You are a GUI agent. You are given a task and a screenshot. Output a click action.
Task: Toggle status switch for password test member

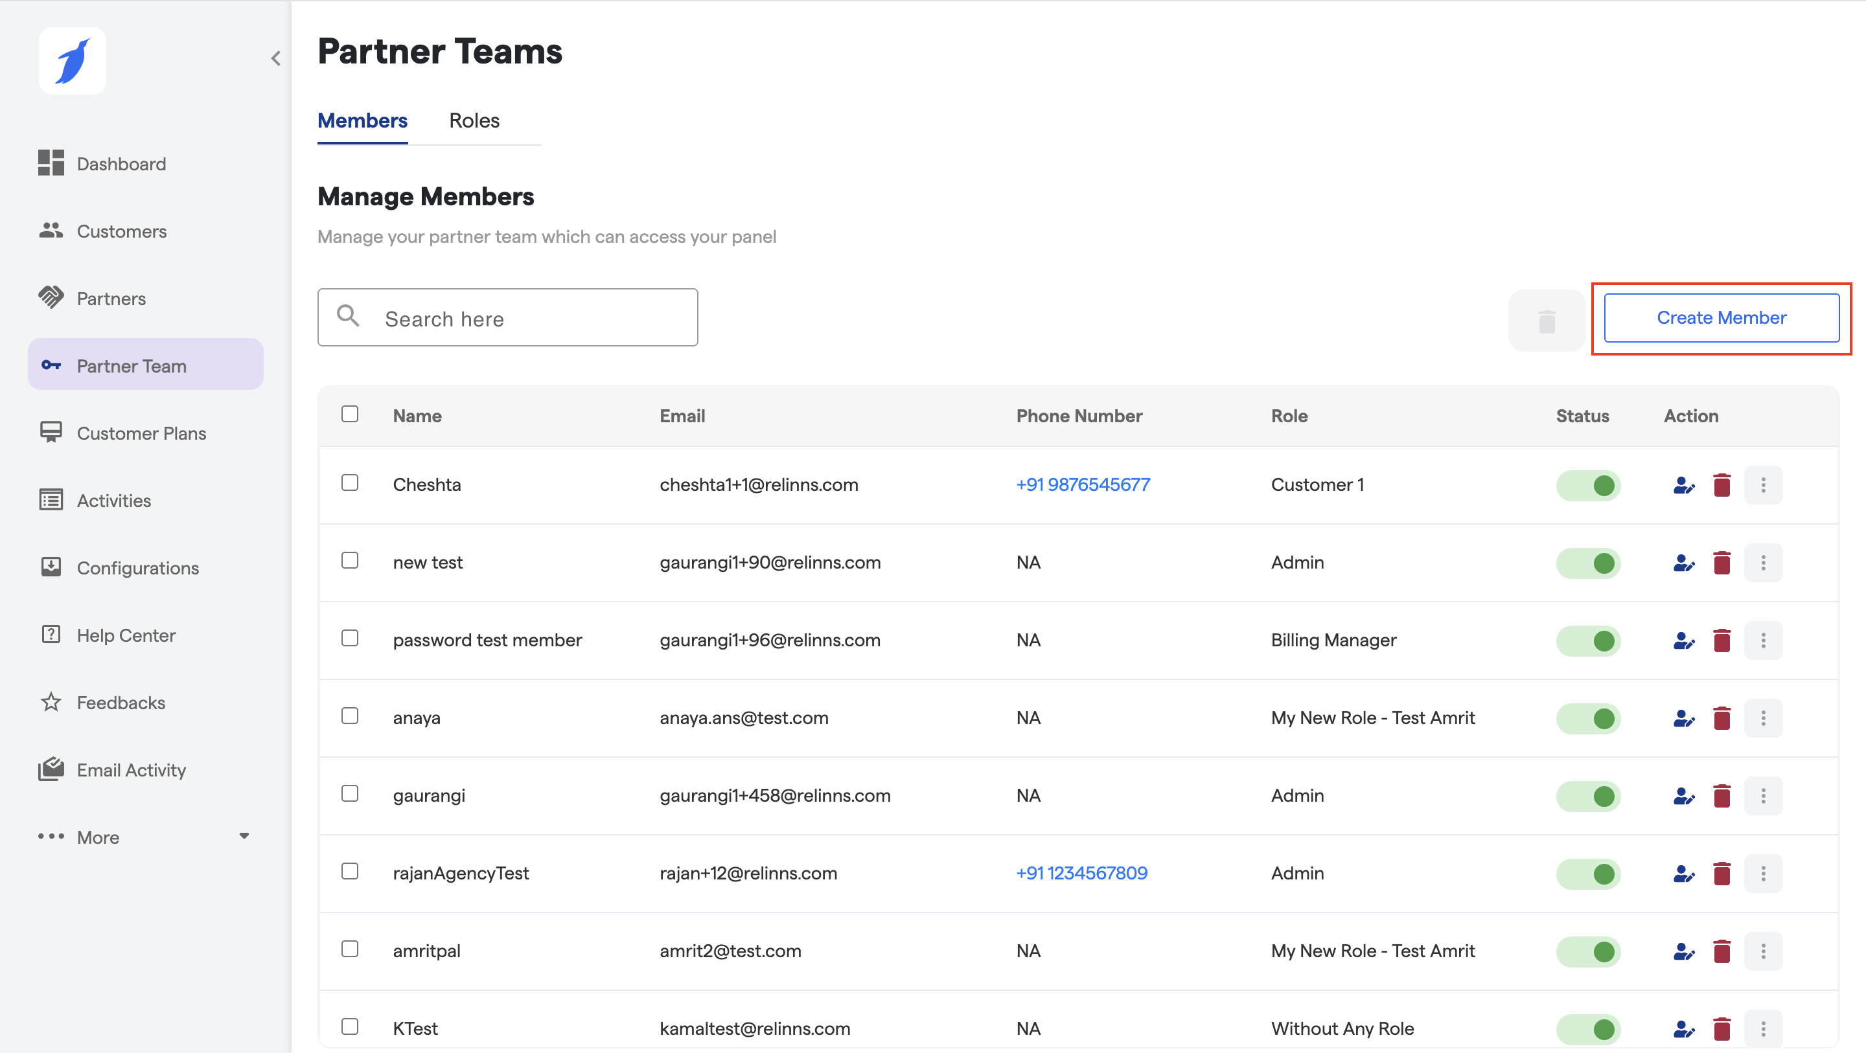pyautogui.click(x=1588, y=641)
